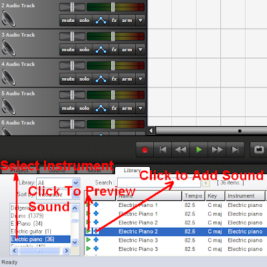Viewport: 267px width, 267px height.
Task: Add the second Electric Piano 1 sound
Action: pyautogui.click(x=96, y=214)
